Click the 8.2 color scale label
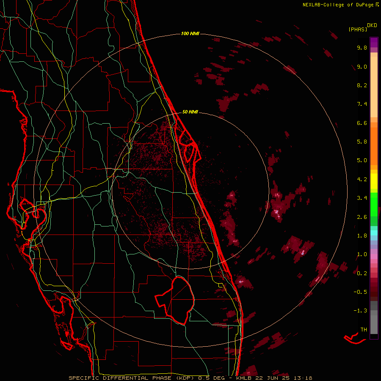This screenshot has height=381, width=381. 362,85
